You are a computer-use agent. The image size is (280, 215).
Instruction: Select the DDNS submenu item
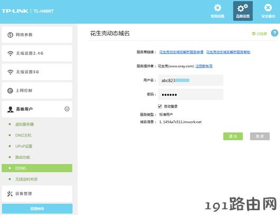(37, 168)
